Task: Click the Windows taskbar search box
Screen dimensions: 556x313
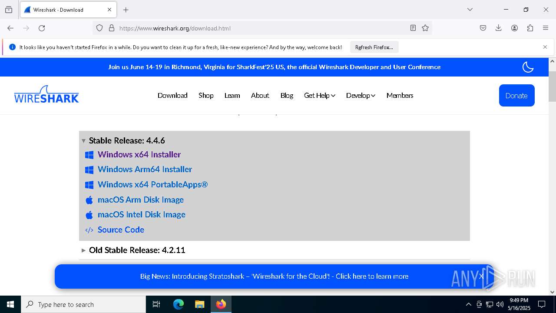Action: click(x=83, y=304)
